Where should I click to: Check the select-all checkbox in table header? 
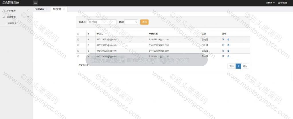click(78, 34)
